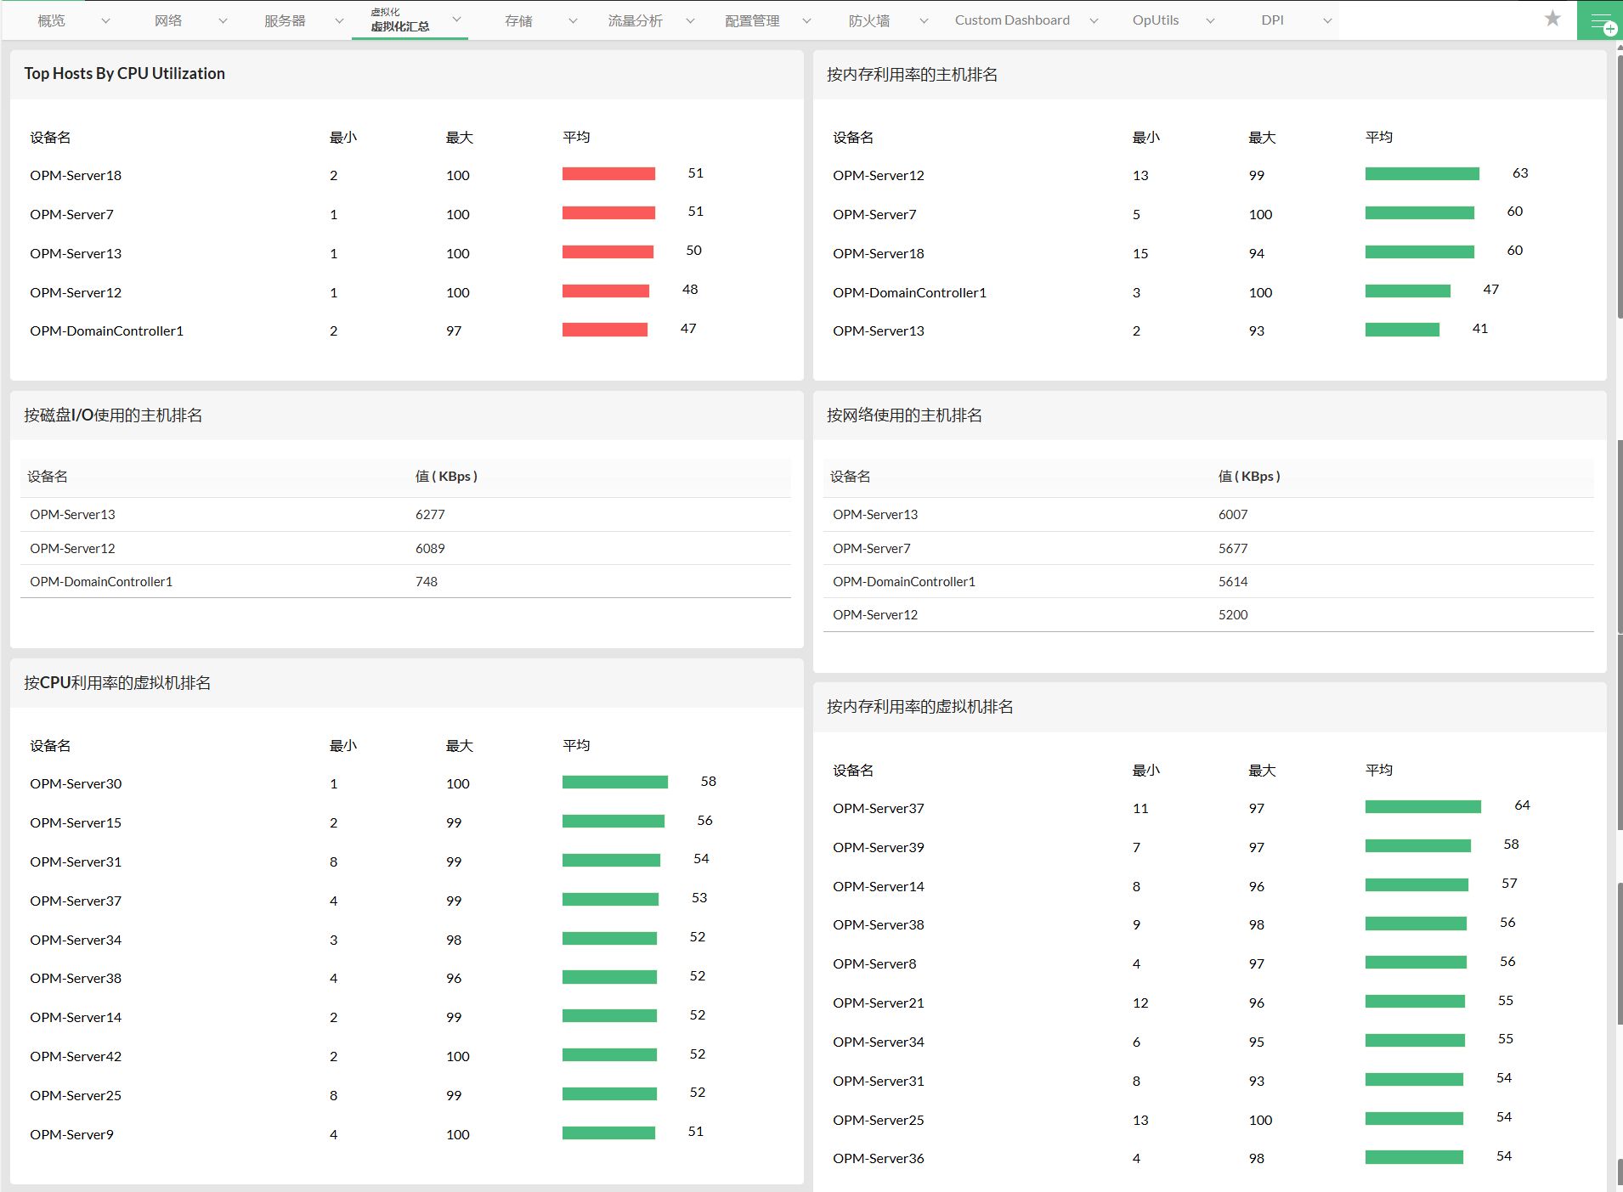Open the 存储 tab

518,21
